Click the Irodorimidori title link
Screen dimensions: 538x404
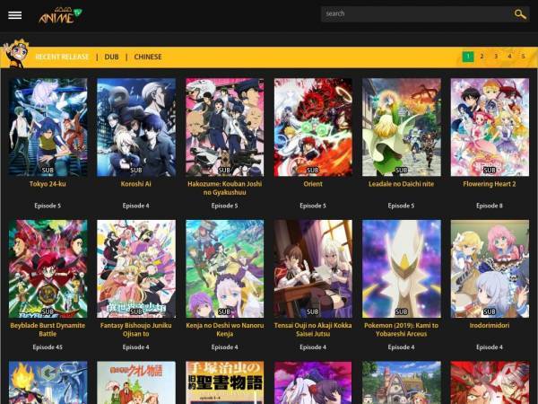(x=490, y=325)
